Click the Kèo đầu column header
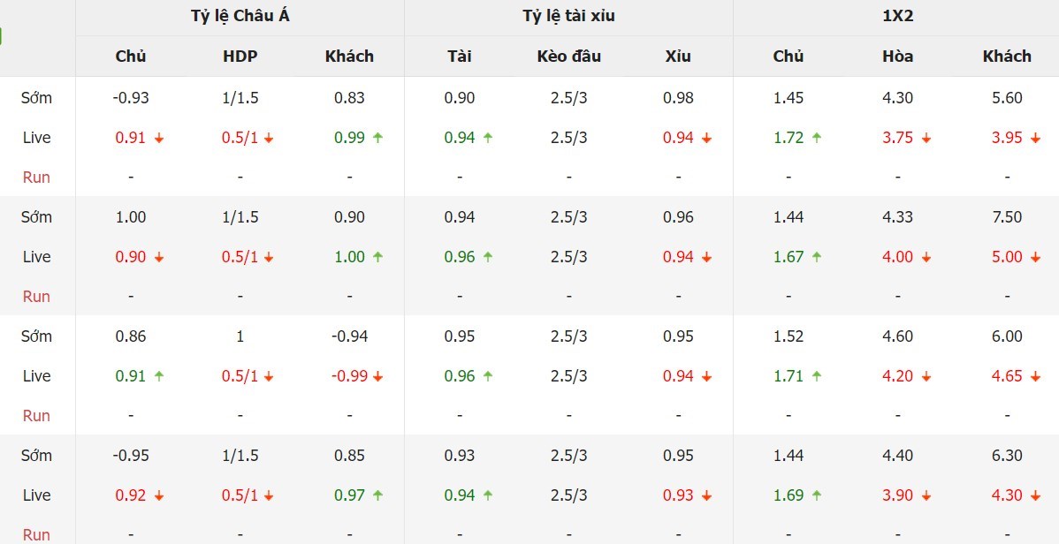Viewport: 1059px width, 544px height. (568, 56)
